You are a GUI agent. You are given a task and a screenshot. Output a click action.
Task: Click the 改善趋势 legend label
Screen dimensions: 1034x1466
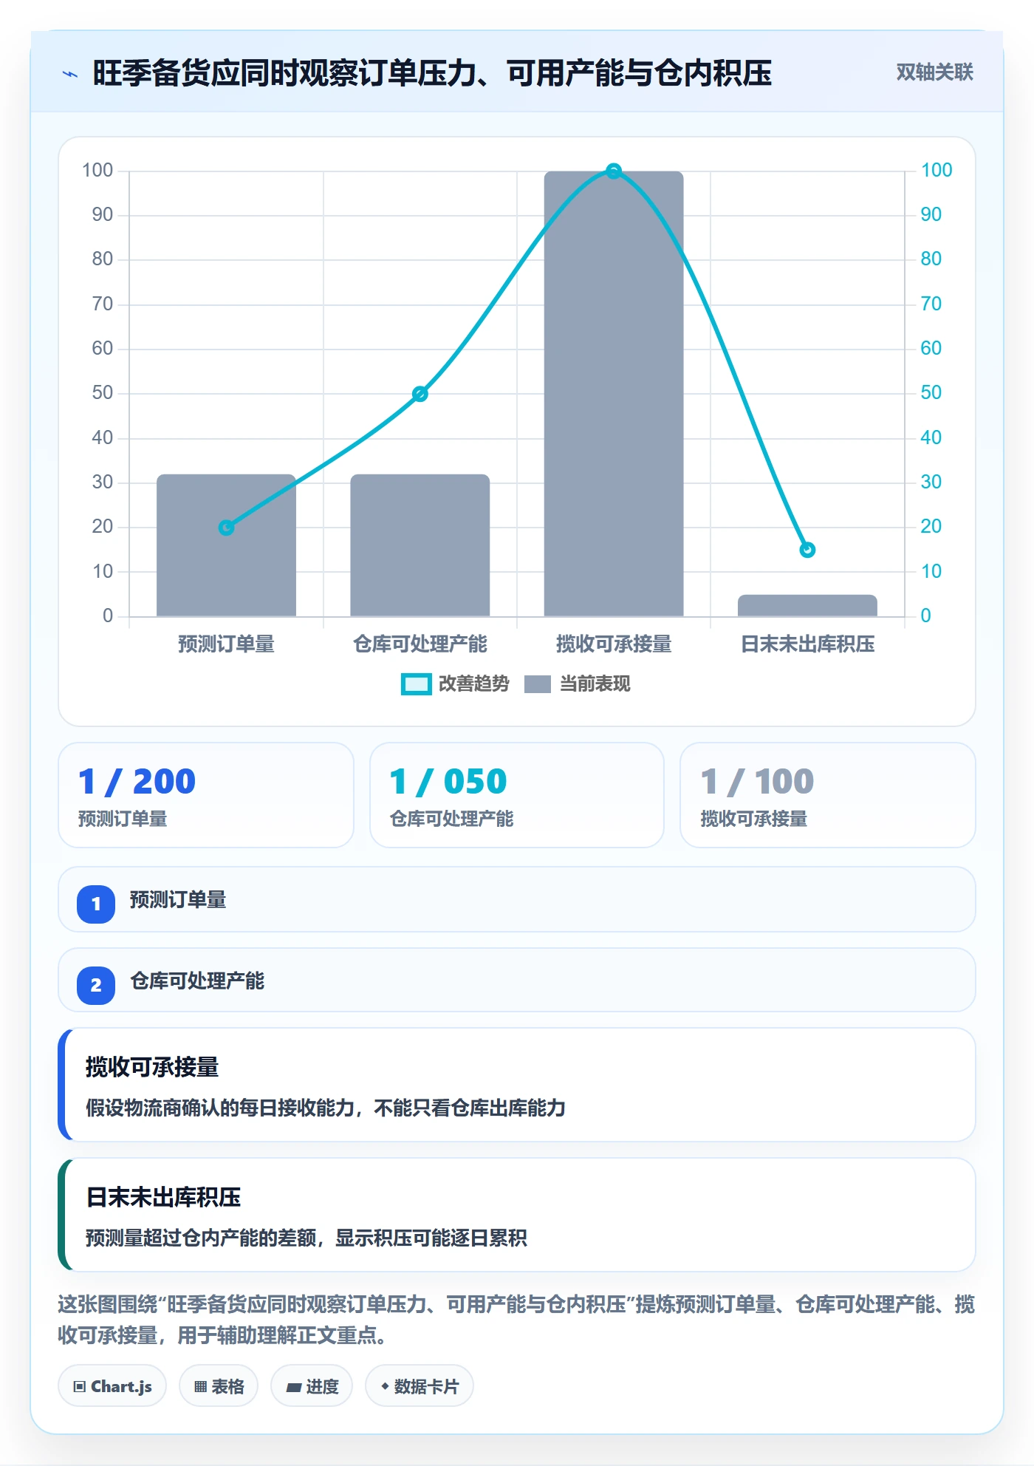point(474,684)
